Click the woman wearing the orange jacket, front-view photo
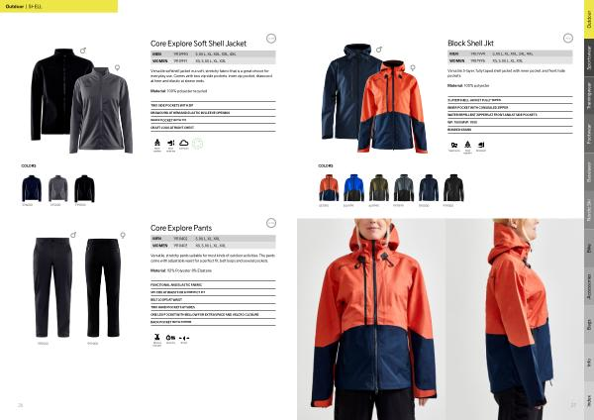The image size is (594, 420). coord(371,319)
